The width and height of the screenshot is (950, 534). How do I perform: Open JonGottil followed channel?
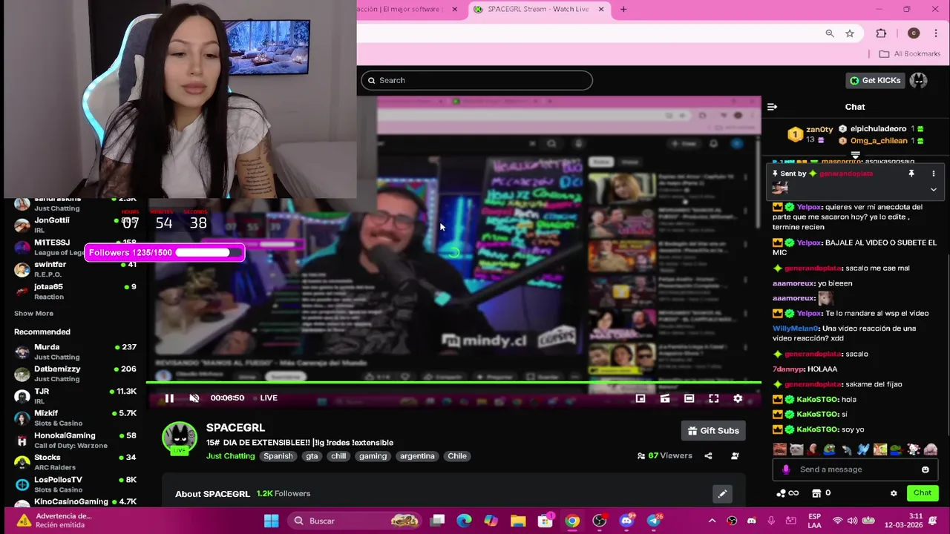74,225
